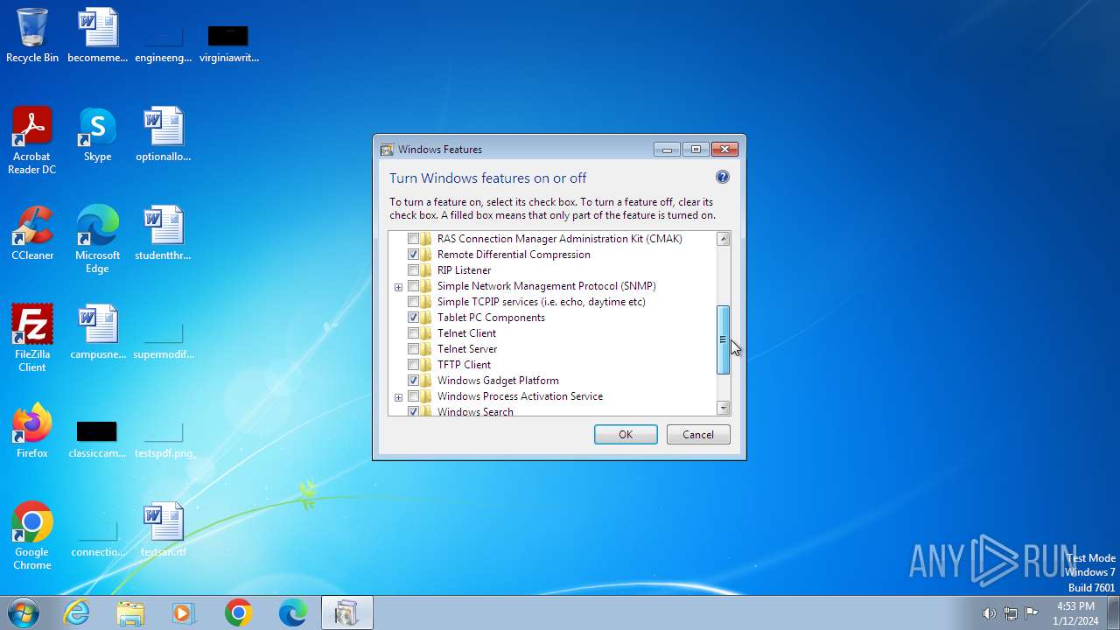Viewport: 1120px width, 630px height.
Task: Select the becomeme... Word document icon
Action: click(x=97, y=35)
